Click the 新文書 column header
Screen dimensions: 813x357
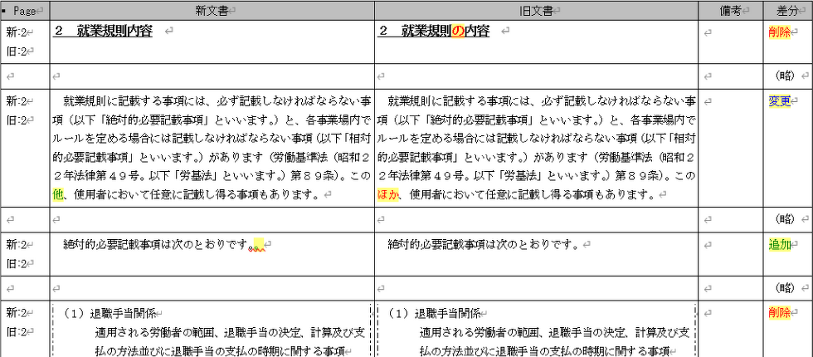(x=212, y=10)
